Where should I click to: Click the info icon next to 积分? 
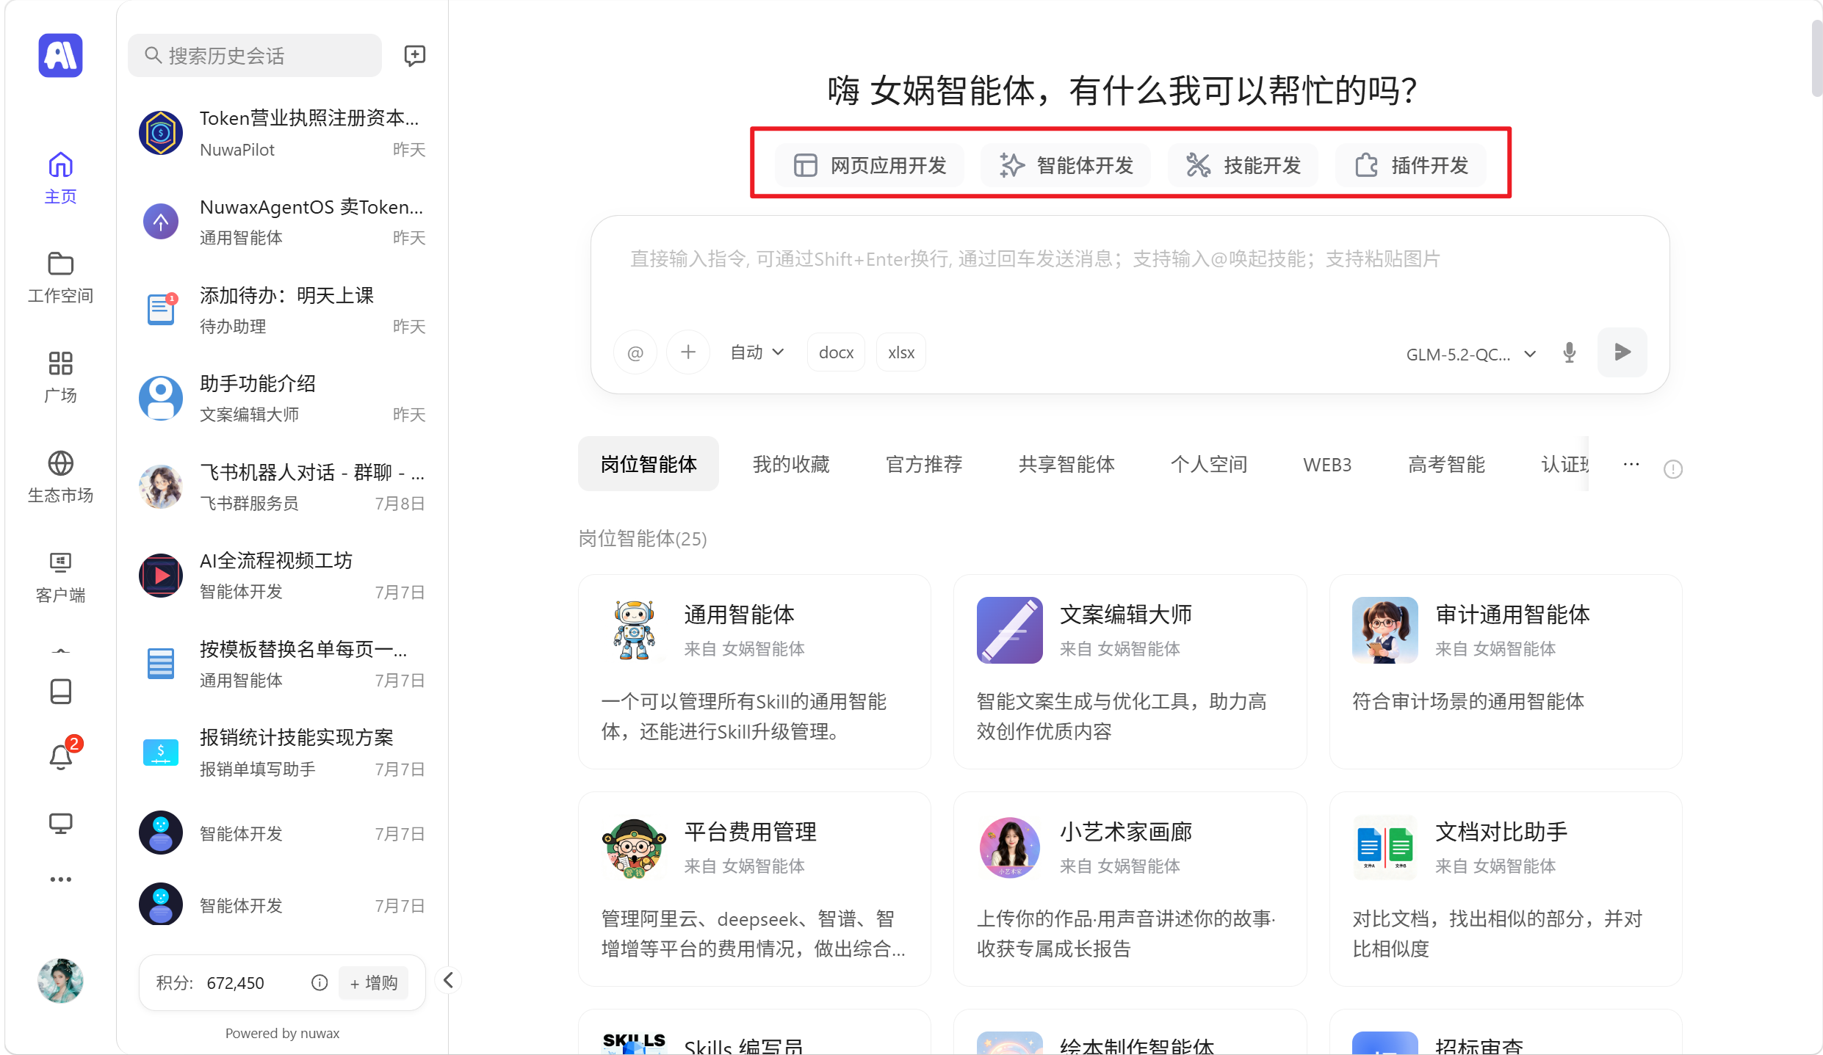(x=319, y=982)
